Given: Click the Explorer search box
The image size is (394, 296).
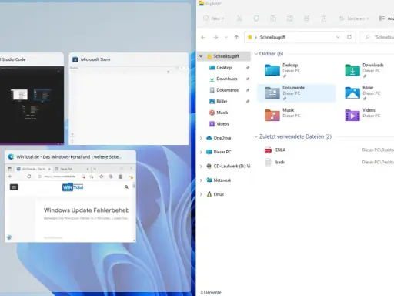Looking at the screenshot, I should (377, 37).
